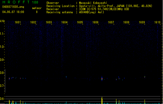Image resolution: width=163 pixels, height=104 pixels.
Task: Click the 0.9 kHz frequency axis label
Action: tap(2, 60)
